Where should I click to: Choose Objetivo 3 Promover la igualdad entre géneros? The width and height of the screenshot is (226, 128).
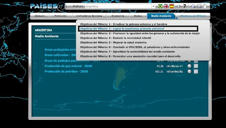point(140,33)
